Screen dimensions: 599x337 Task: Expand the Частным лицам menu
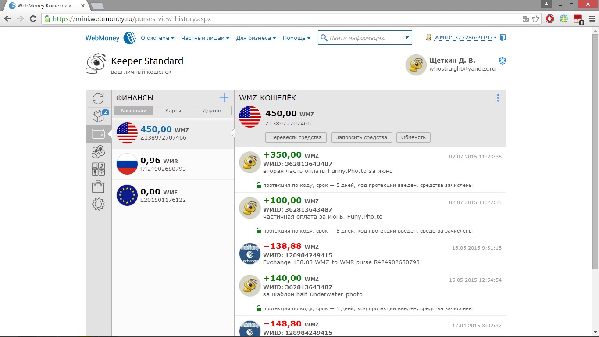pyautogui.click(x=206, y=38)
